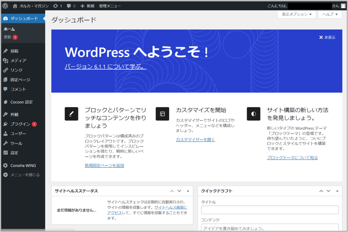Click the バージョン 6.1.1 について学ぶ link
This screenshot has width=348, height=232.
coord(105,66)
